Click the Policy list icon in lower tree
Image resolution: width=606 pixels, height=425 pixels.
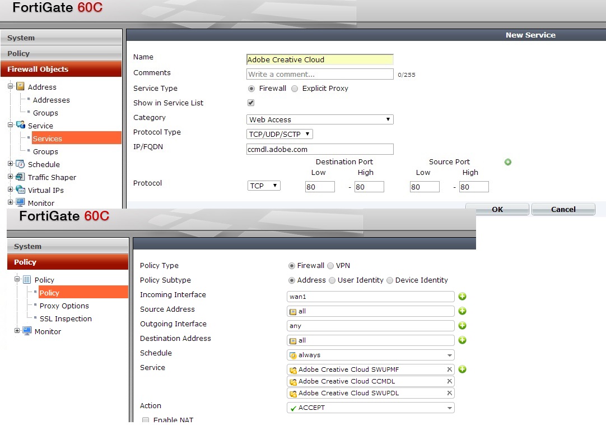pos(27,279)
